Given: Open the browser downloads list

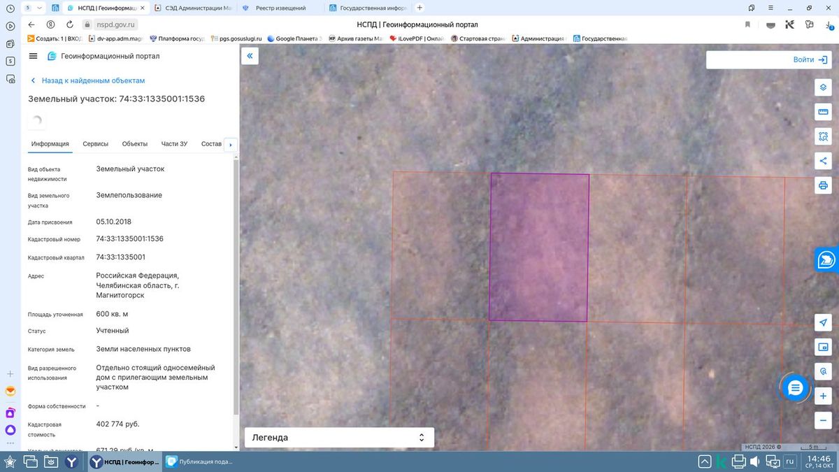Looking at the screenshot, I should pyautogui.click(x=828, y=24).
